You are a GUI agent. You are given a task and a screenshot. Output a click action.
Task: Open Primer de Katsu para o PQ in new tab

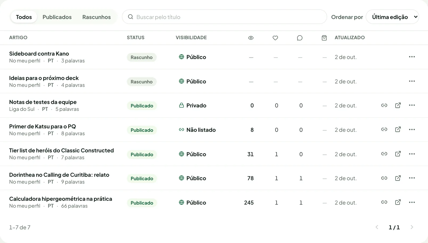click(x=398, y=130)
